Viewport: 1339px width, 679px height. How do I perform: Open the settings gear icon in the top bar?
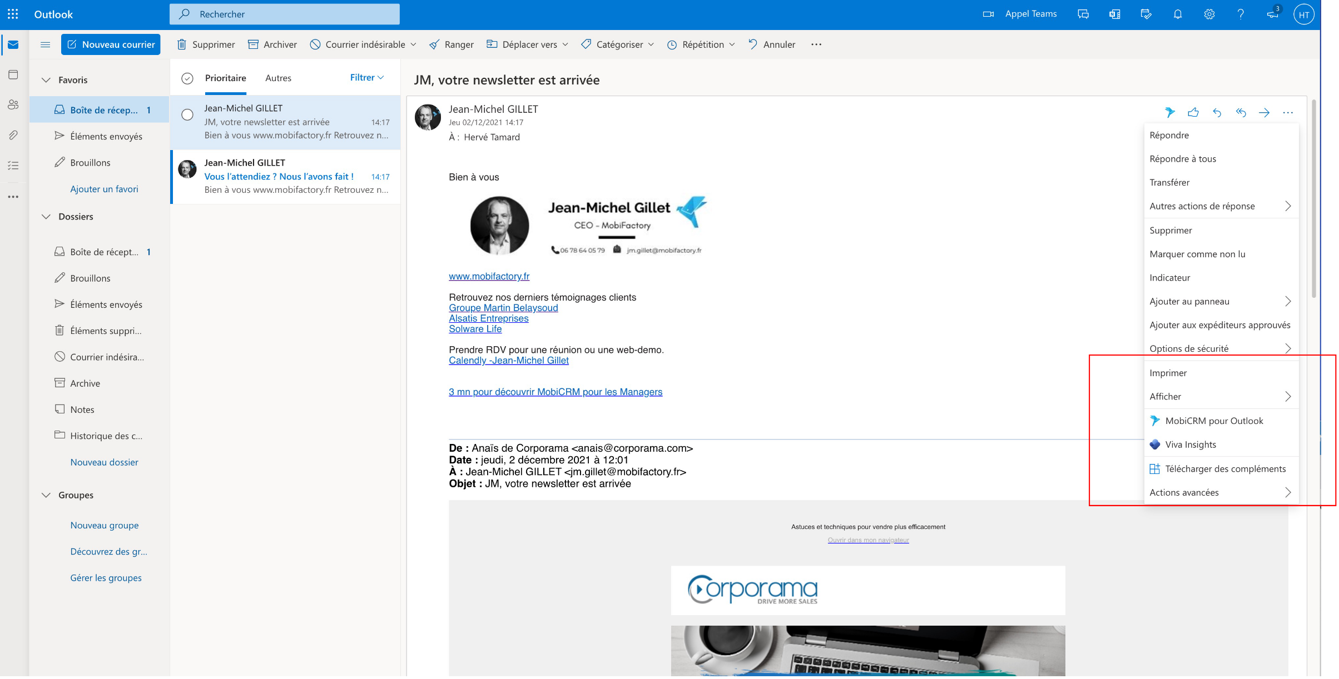[x=1209, y=14]
